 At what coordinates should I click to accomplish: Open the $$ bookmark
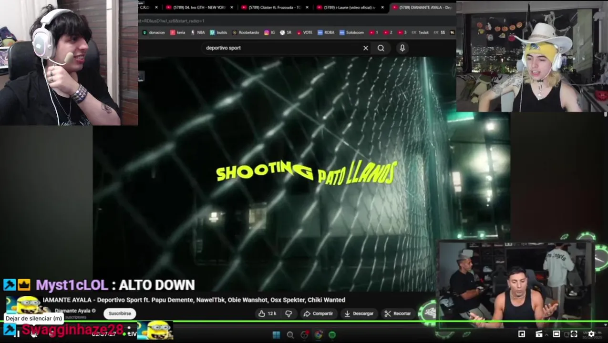pyautogui.click(x=439, y=32)
